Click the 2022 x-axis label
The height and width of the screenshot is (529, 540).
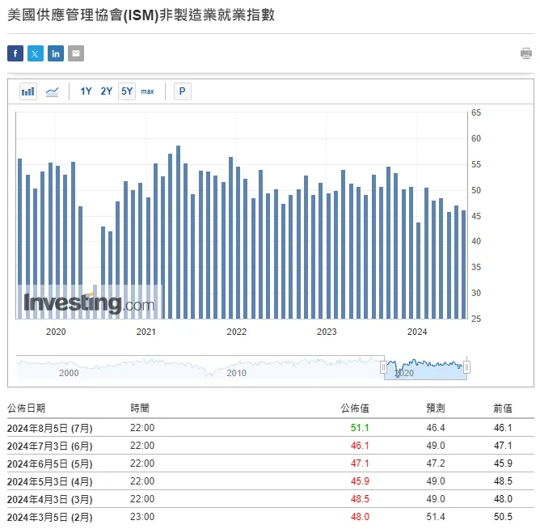pyautogui.click(x=236, y=332)
